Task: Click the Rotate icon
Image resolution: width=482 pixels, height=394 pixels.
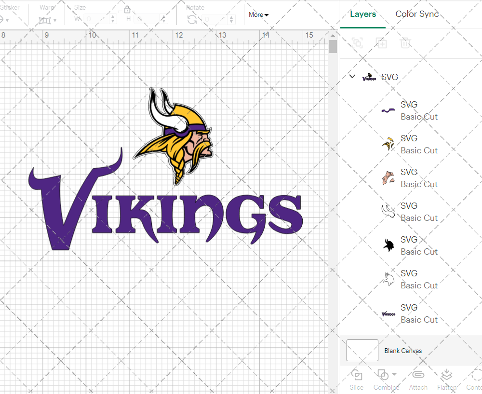Action: [192, 20]
